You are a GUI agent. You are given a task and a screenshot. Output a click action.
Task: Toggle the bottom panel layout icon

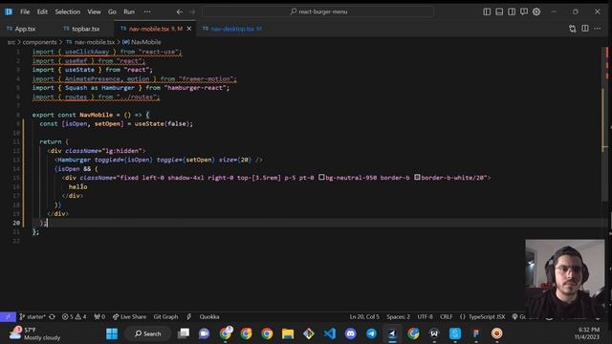click(499, 11)
